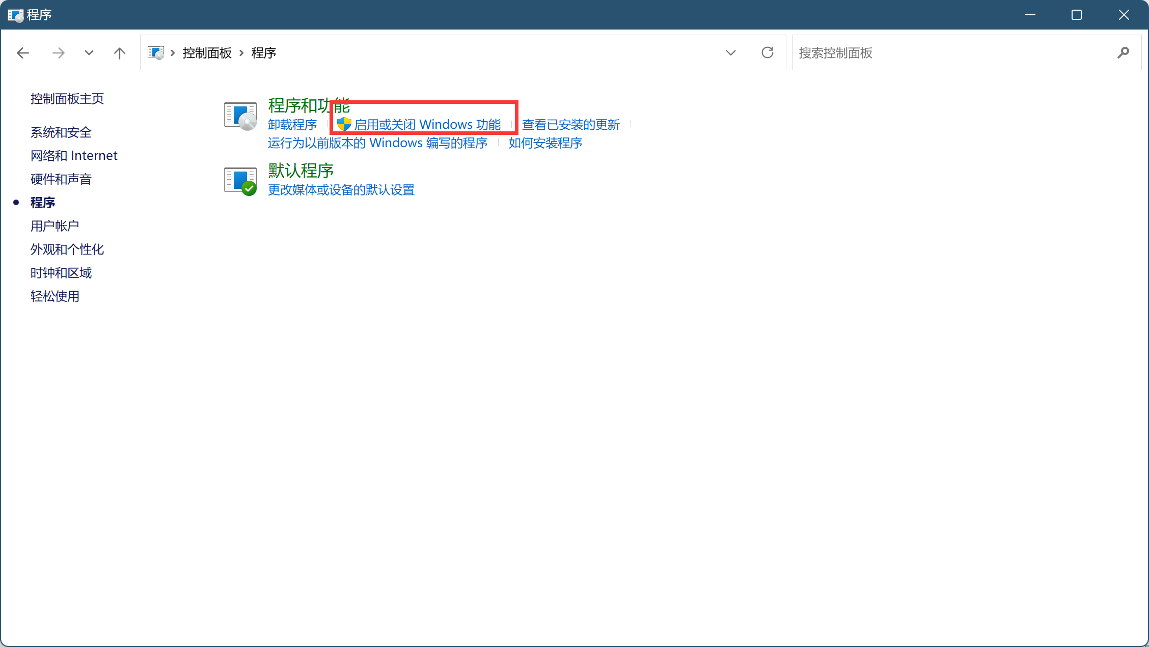This screenshot has width=1149, height=647.
Task: Open 启用或关闭 Windows 功能 link
Action: [427, 125]
